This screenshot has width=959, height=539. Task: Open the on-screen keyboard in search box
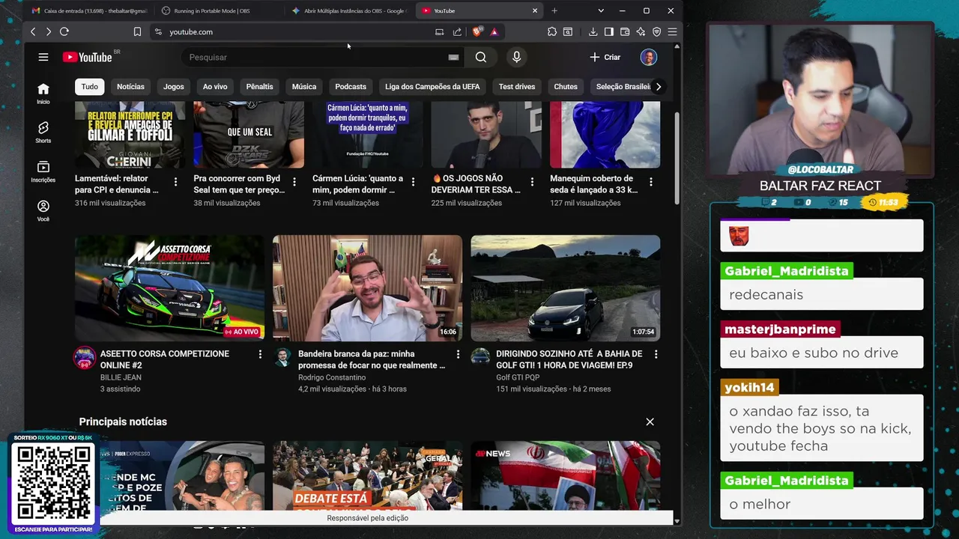pos(453,57)
